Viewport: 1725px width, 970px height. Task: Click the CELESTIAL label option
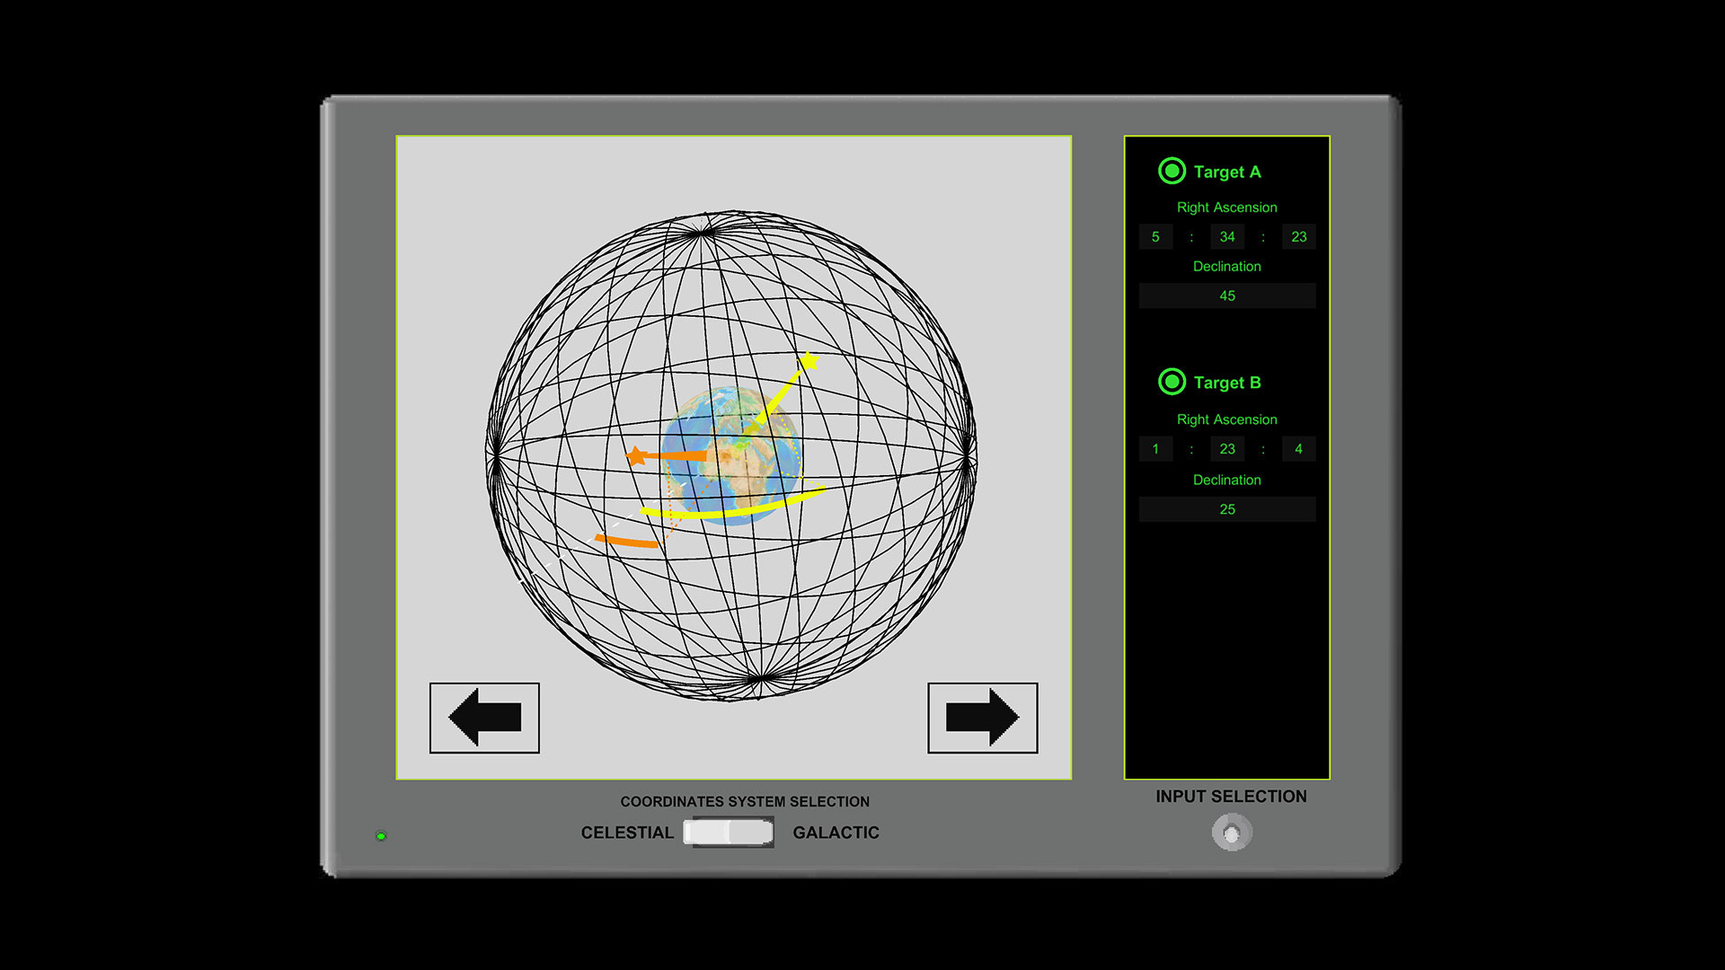[x=626, y=833]
